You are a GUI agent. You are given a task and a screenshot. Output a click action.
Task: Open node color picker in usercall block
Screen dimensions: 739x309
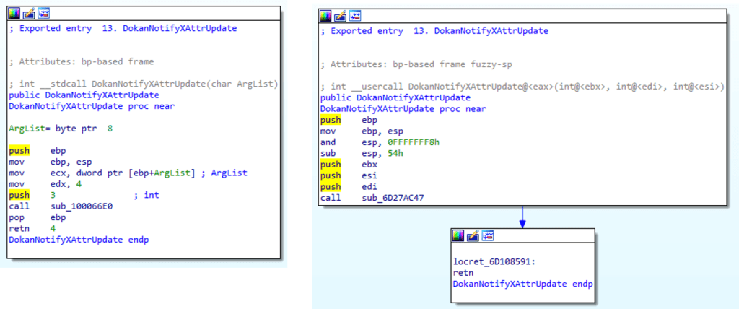tap(325, 15)
